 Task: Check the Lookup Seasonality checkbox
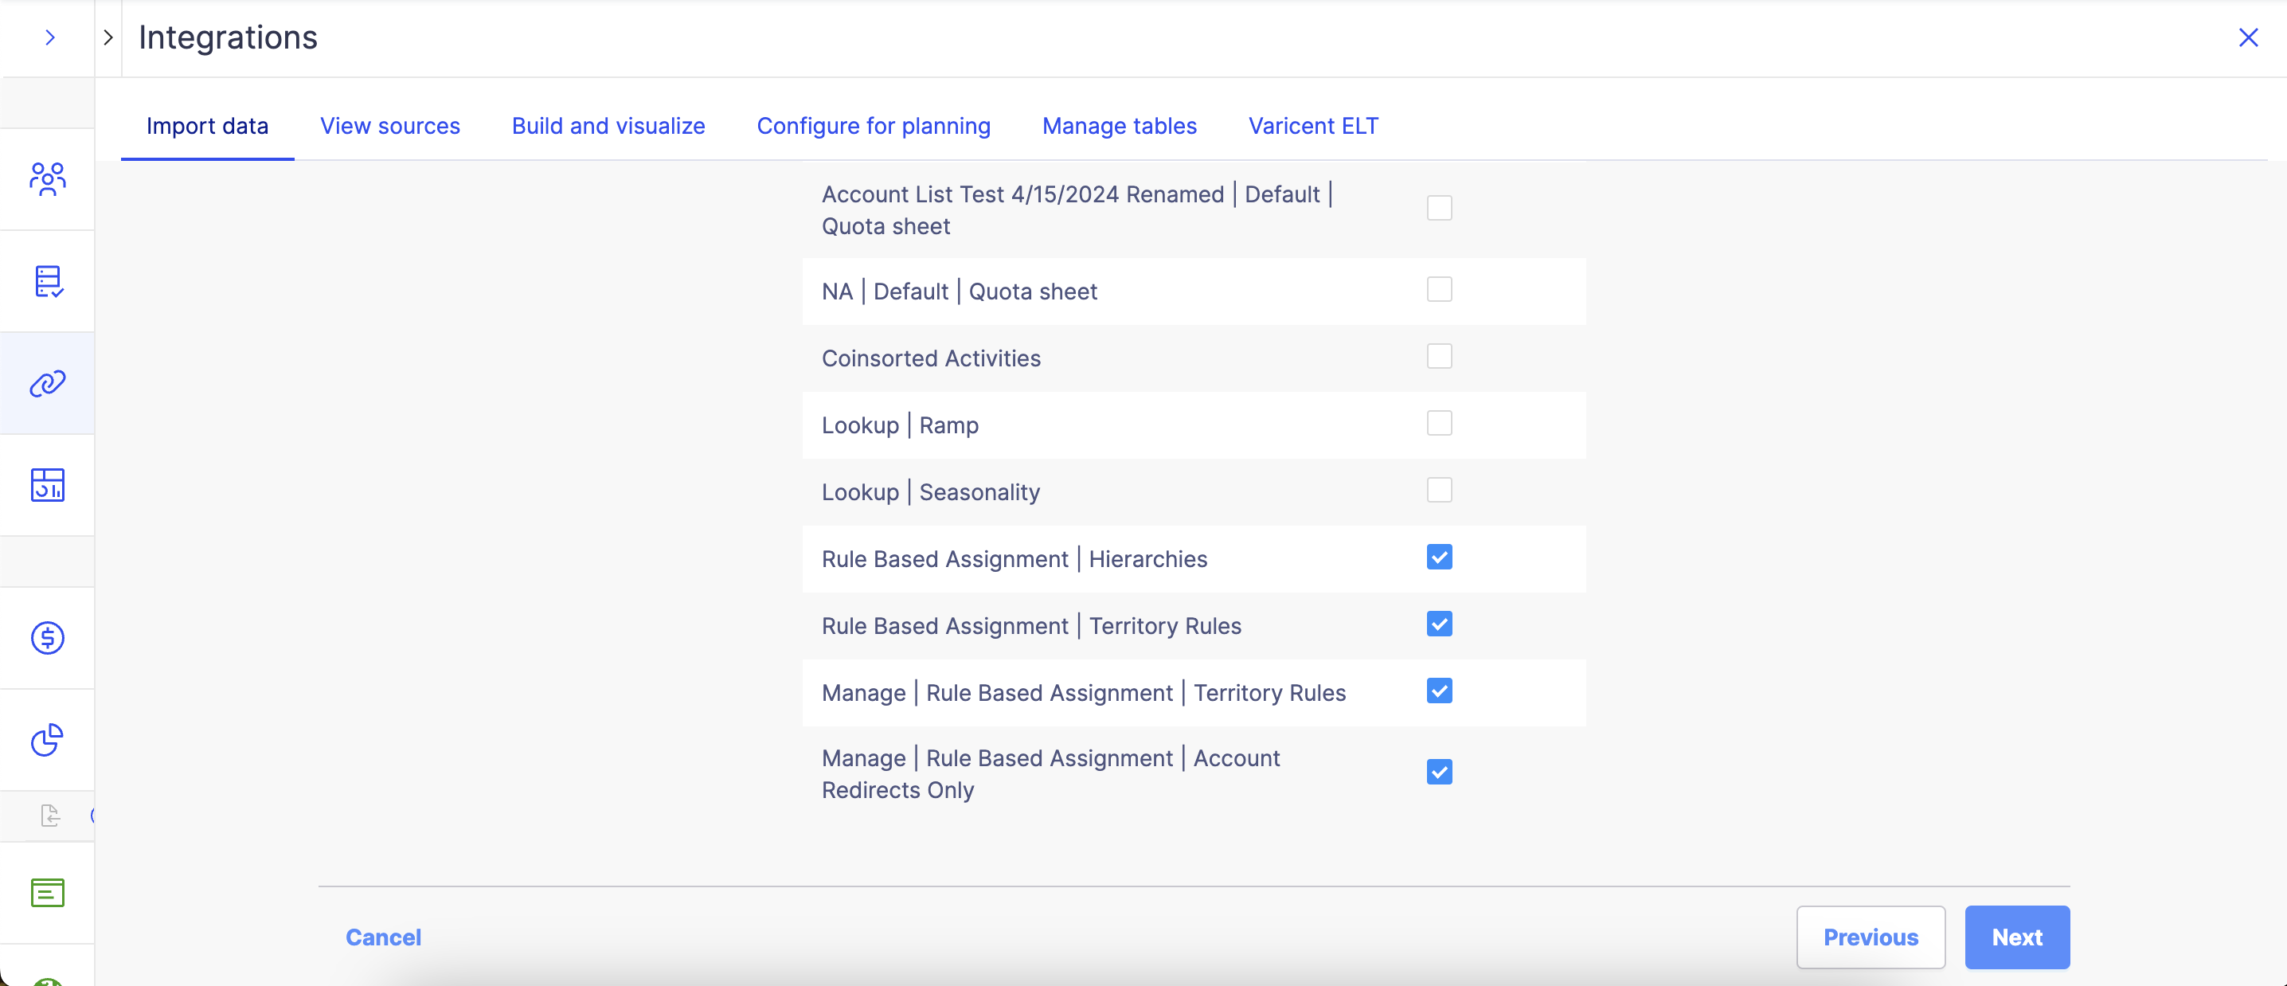1439,491
